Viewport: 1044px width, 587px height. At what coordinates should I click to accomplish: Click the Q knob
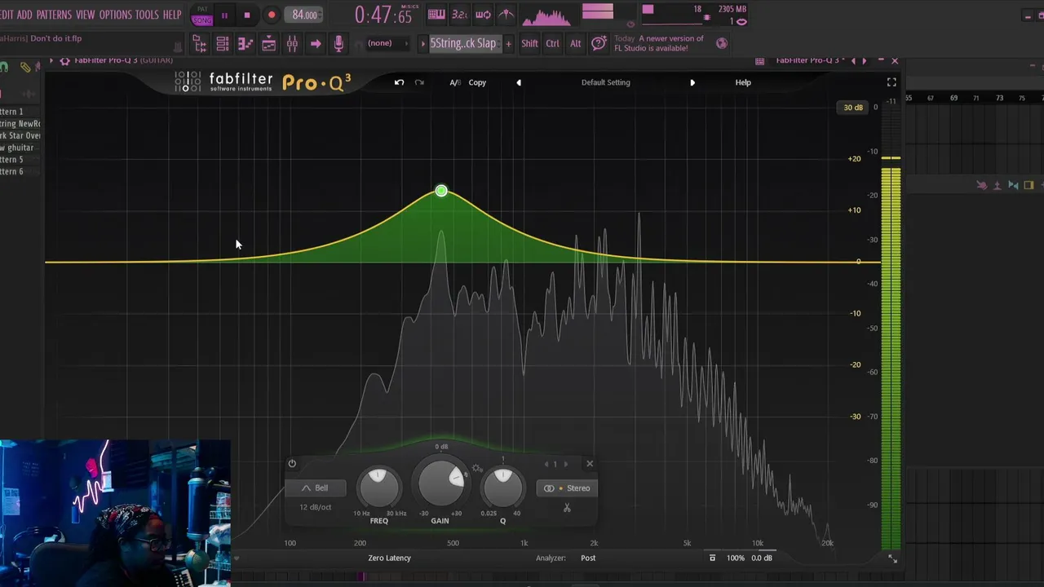coord(502,488)
